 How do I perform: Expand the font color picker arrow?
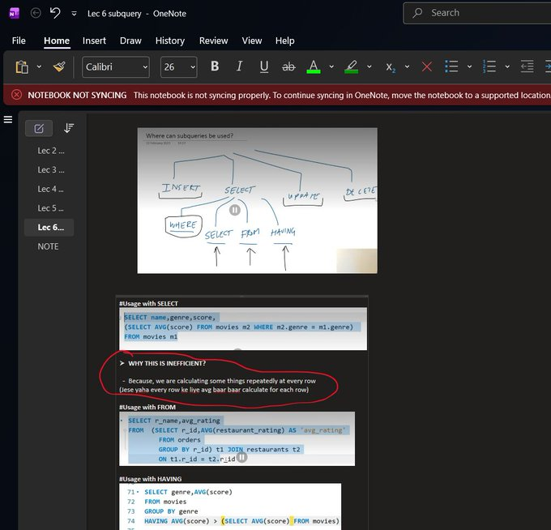pyautogui.click(x=331, y=66)
